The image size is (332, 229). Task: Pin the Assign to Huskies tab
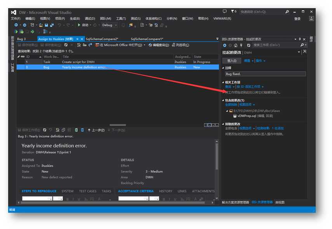click(x=77, y=39)
